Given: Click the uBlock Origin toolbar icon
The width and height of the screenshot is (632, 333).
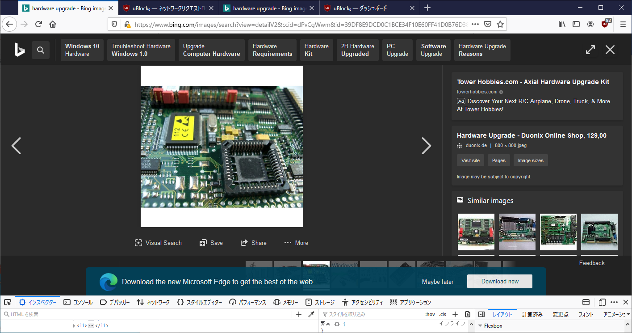Looking at the screenshot, I should [605, 24].
